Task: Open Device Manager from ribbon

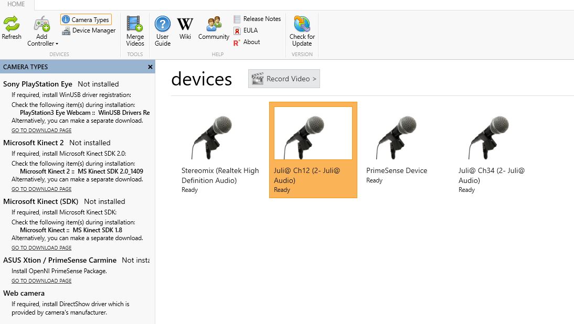Action: (89, 30)
